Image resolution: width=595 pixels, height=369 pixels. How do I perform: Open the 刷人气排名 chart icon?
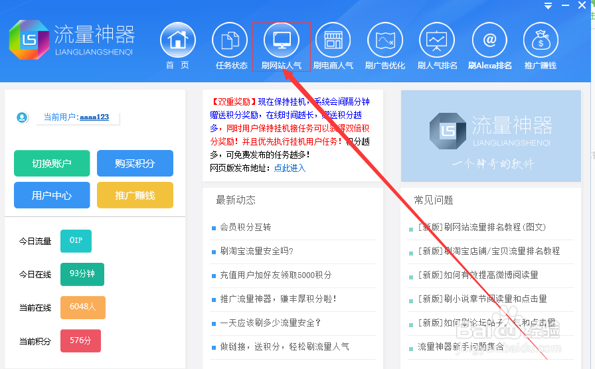(437, 40)
